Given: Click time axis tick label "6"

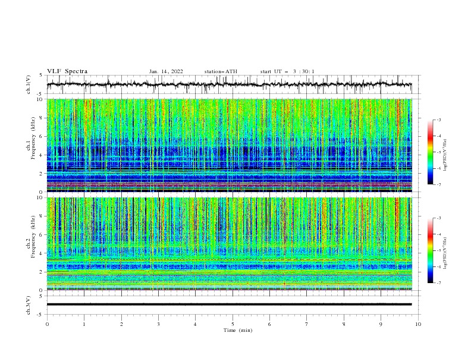Looking at the screenshot, I should 269,324.
